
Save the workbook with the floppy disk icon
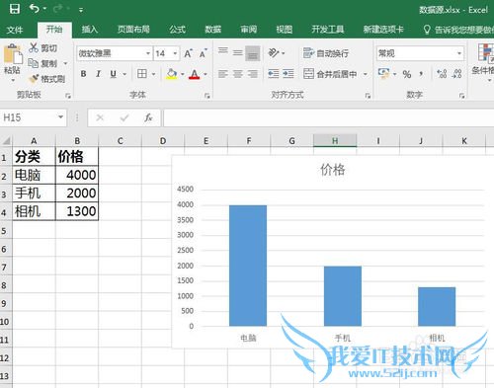[15, 9]
